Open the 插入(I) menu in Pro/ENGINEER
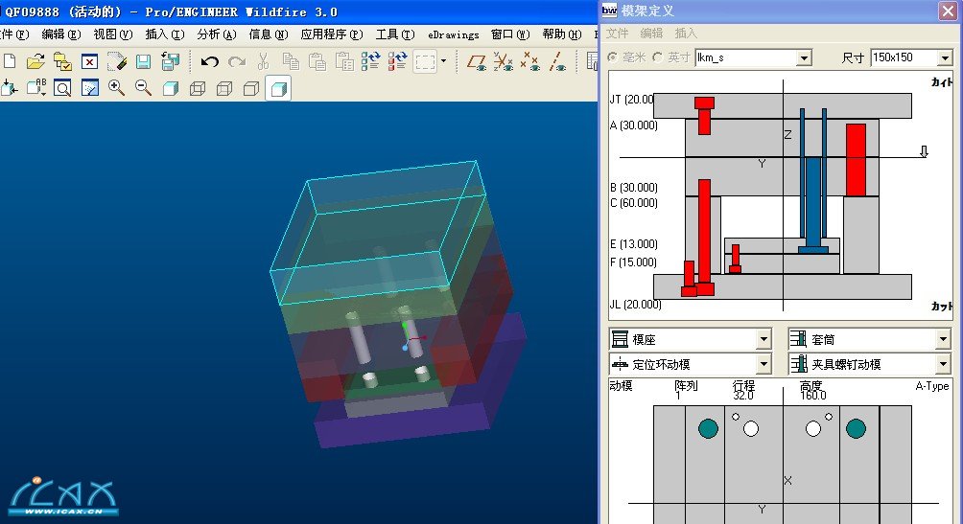963x524 pixels. pyautogui.click(x=165, y=34)
